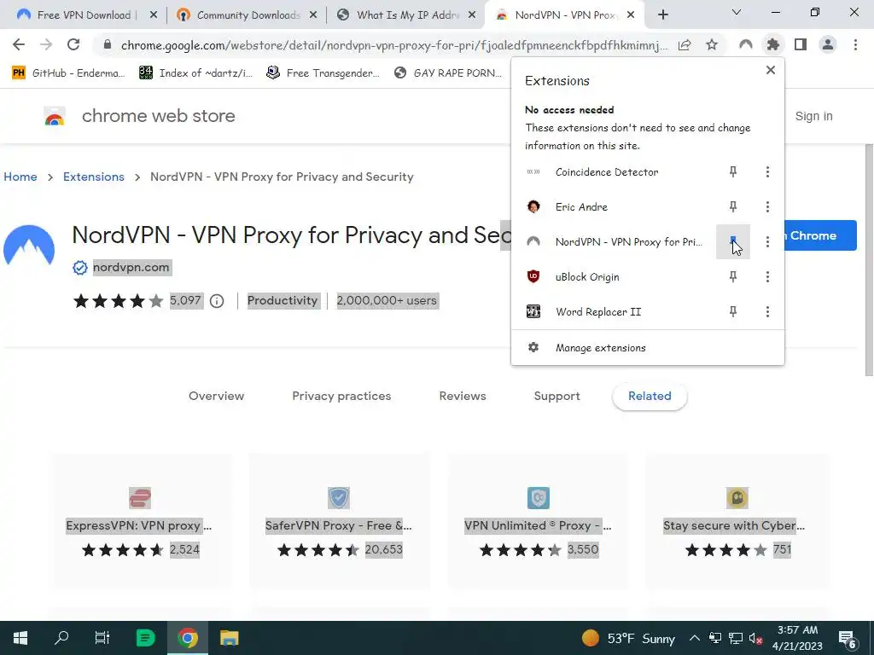
Task: Click the Manage extensions gear icon
Action: point(533,348)
